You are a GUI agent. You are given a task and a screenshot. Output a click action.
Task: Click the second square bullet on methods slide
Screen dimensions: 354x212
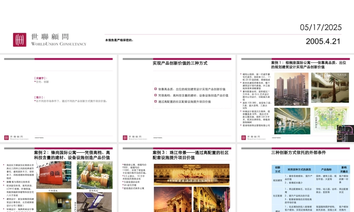click(x=155, y=95)
